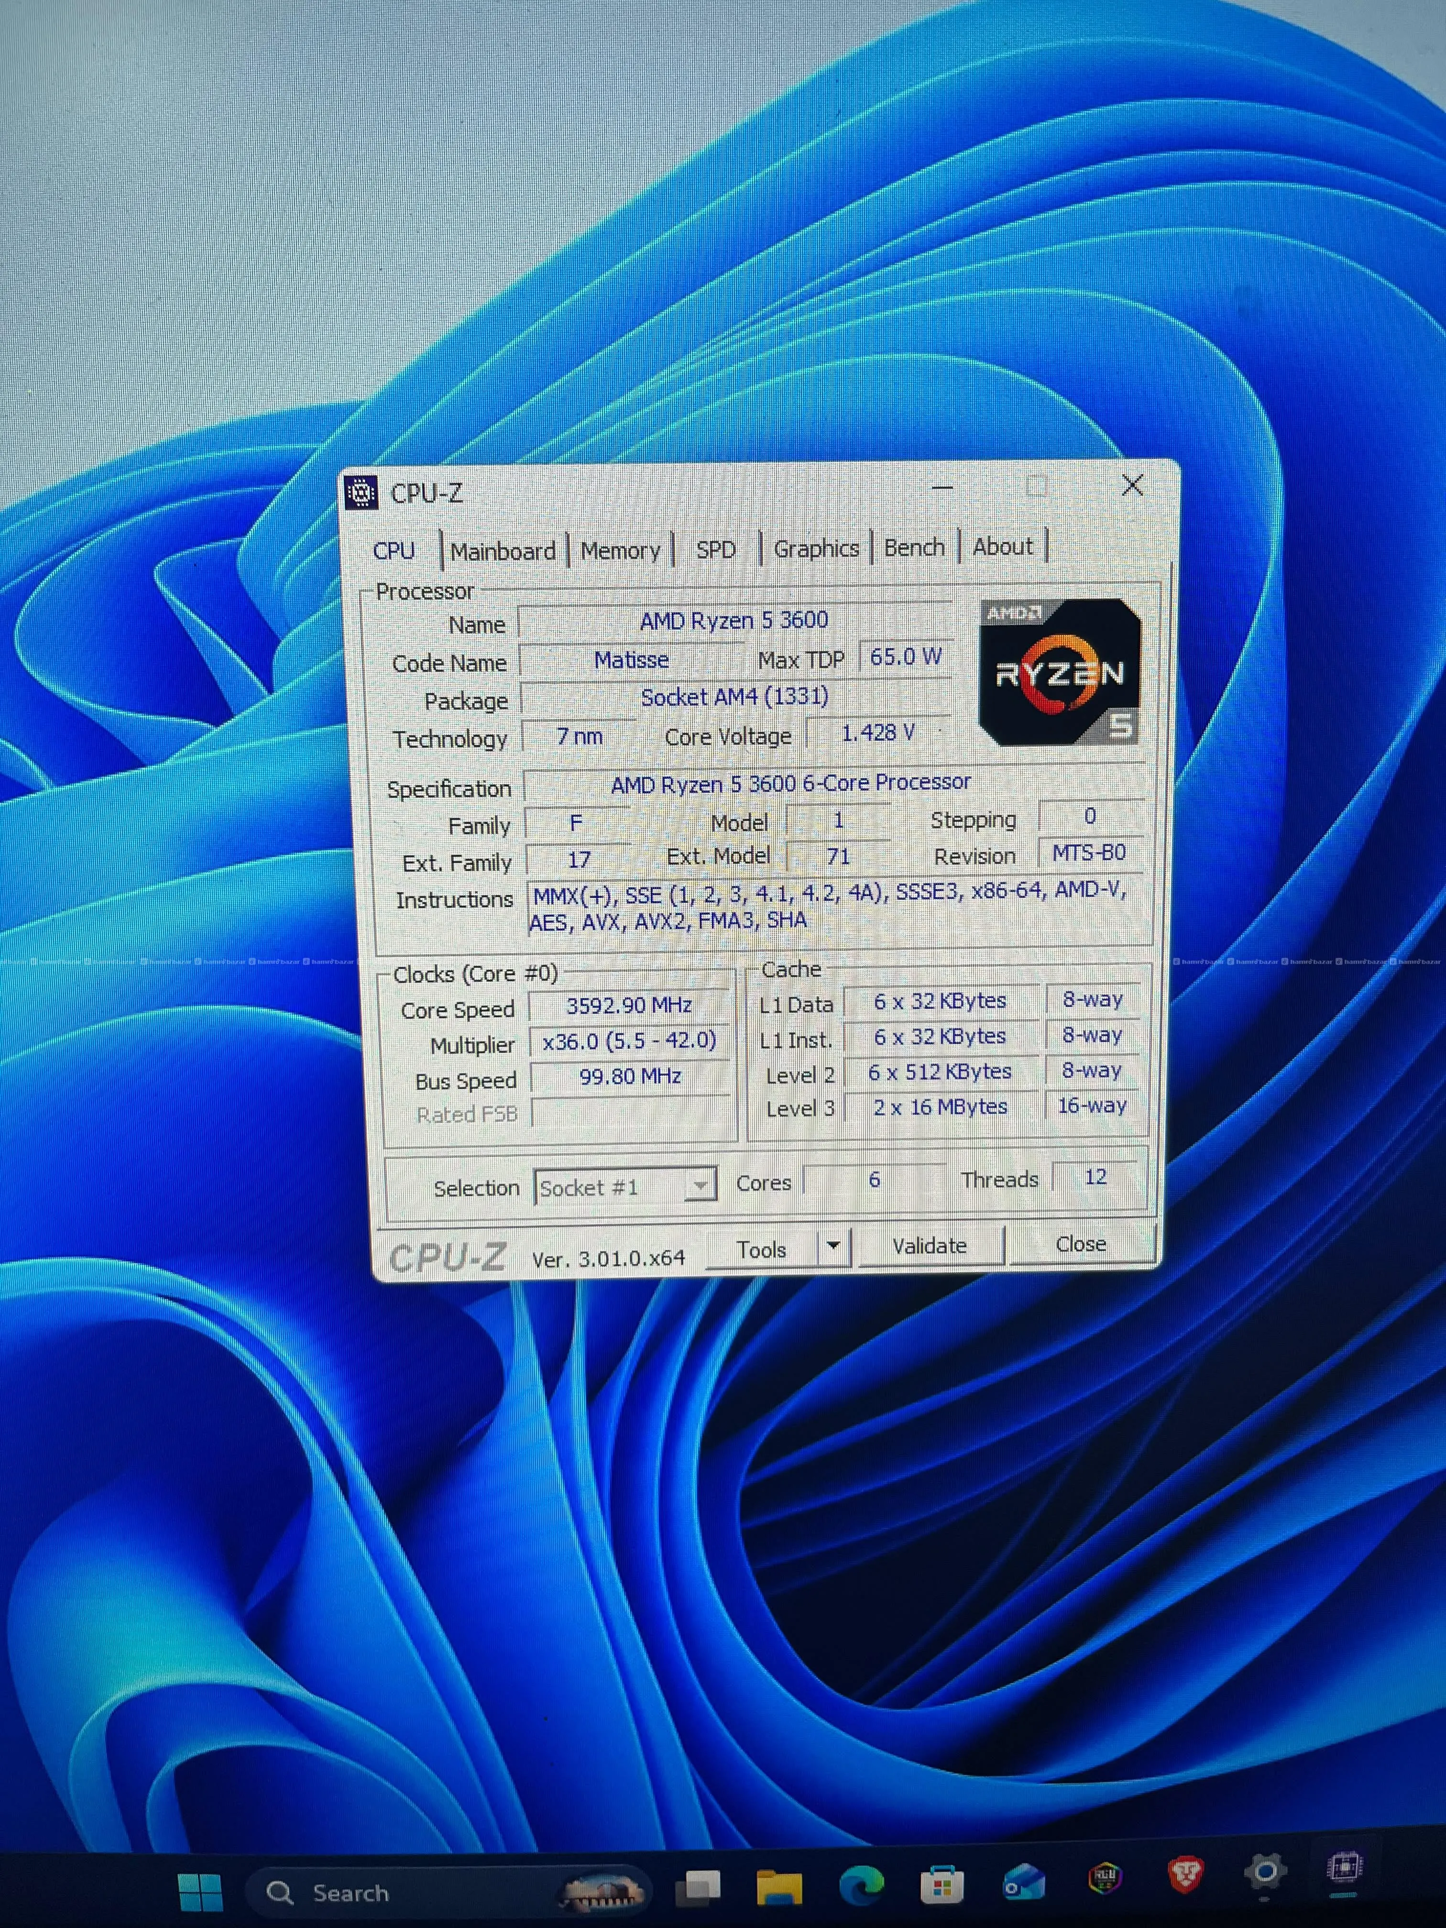Click the 'Ver. 3.01.0.x64' version text

(x=608, y=1259)
